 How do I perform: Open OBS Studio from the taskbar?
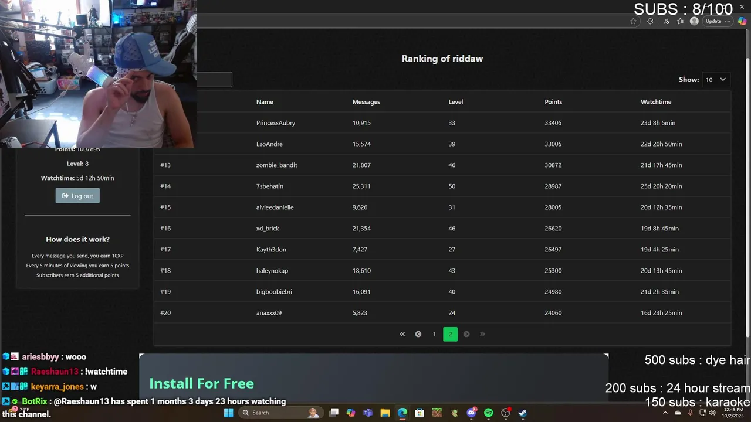point(506,413)
